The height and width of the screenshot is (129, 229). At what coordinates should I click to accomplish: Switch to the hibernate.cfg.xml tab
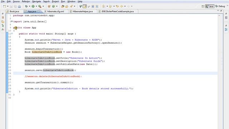[56, 11]
